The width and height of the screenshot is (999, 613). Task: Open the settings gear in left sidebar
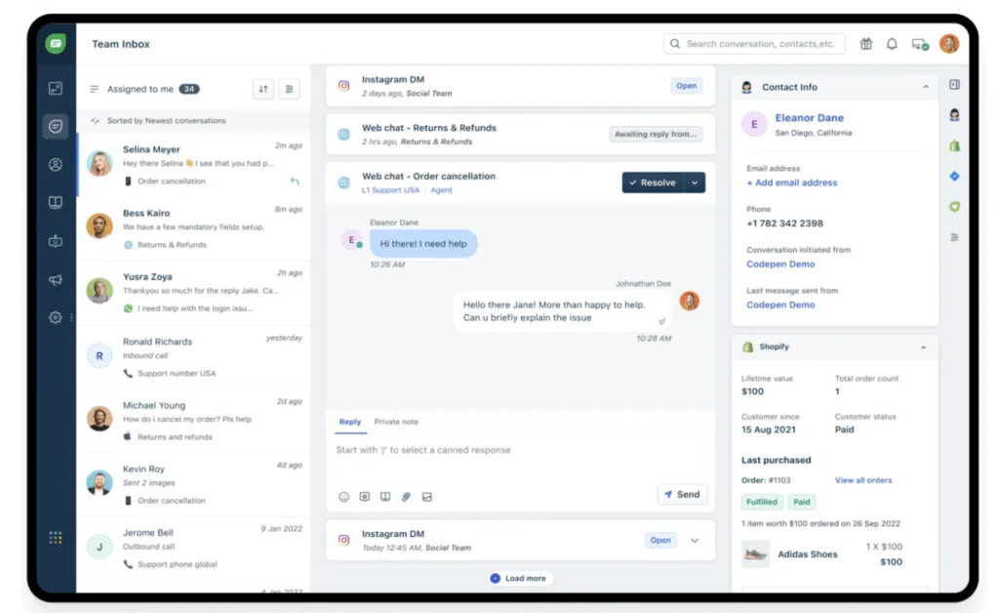[56, 317]
